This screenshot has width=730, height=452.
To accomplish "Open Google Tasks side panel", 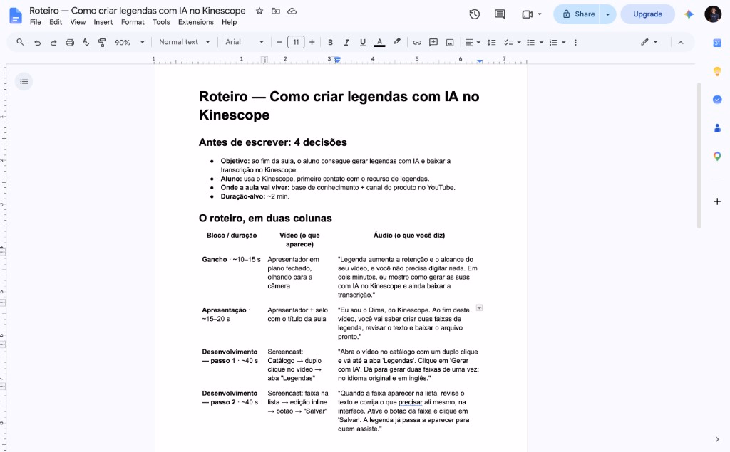I will click(717, 100).
